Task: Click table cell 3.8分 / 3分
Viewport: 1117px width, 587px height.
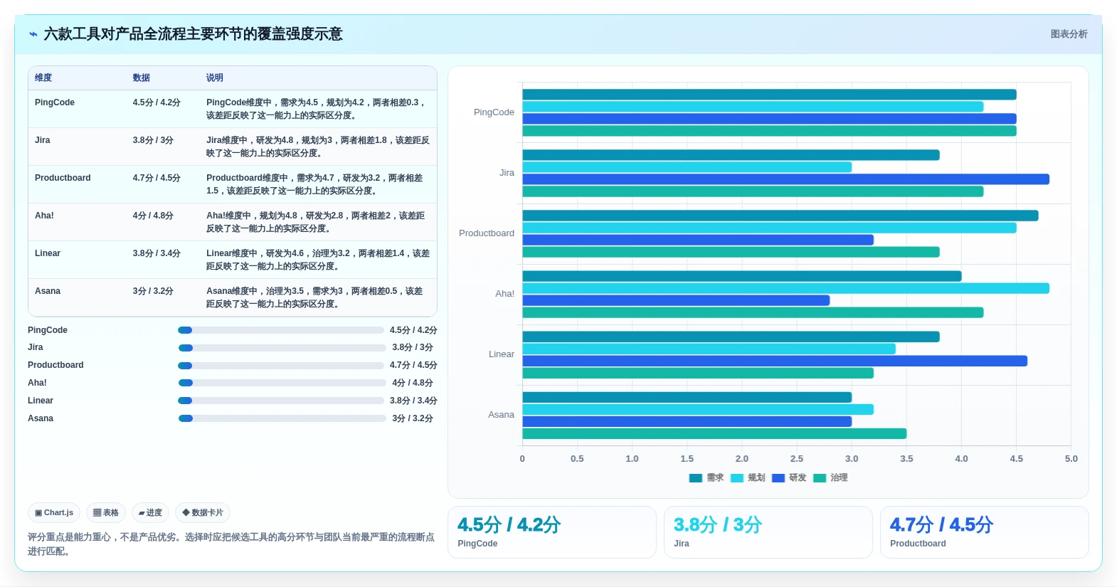Action: click(x=153, y=140)
